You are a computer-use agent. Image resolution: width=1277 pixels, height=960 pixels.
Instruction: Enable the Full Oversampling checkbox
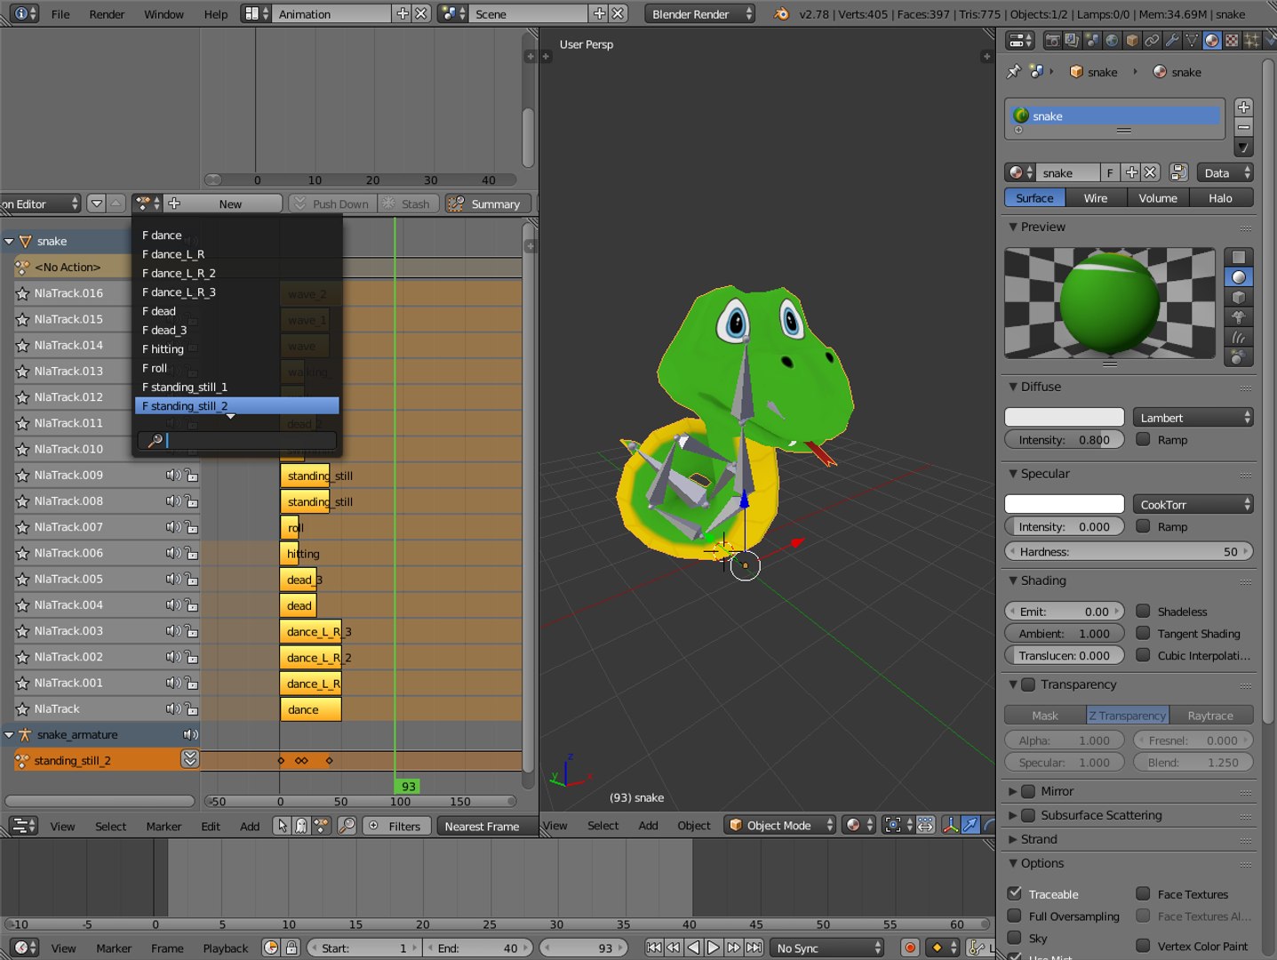[x=1014, y=916]
